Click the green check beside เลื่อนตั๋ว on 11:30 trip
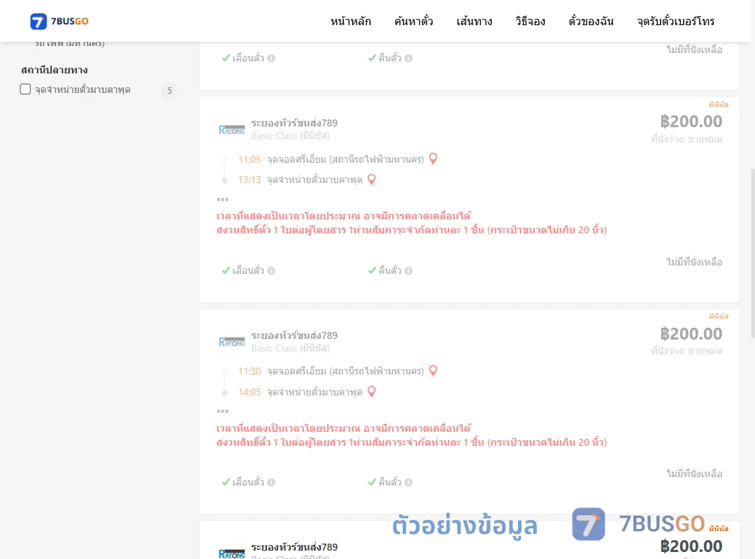 (x=225, y=482)
